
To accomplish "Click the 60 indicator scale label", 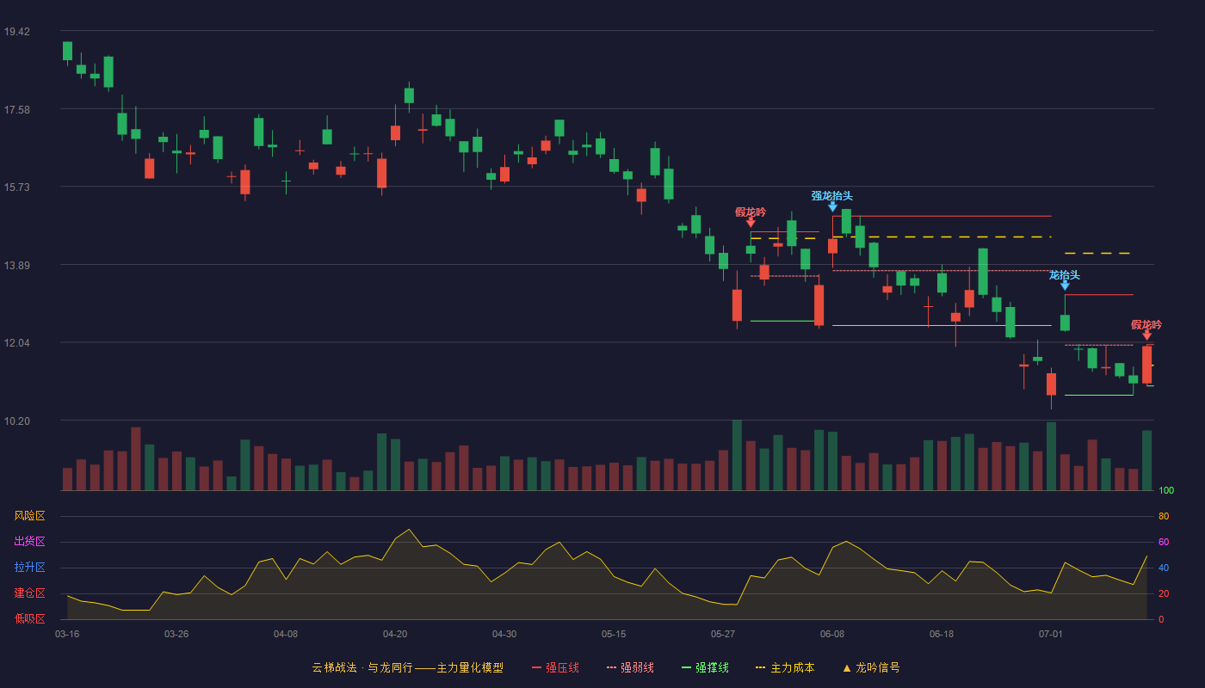I will (1164, 542).
